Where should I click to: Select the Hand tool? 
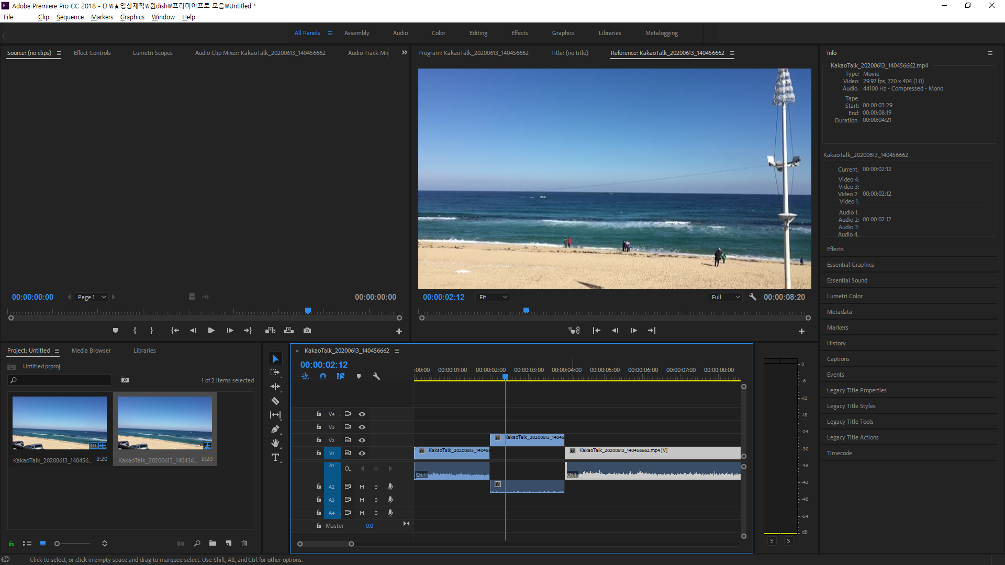click(x=275, y=444)
